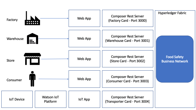The width and height of the screenshot is (196, 110).
Task: Select Composer Rest Server Port 3001 box
Action: (x=128, y=39)
